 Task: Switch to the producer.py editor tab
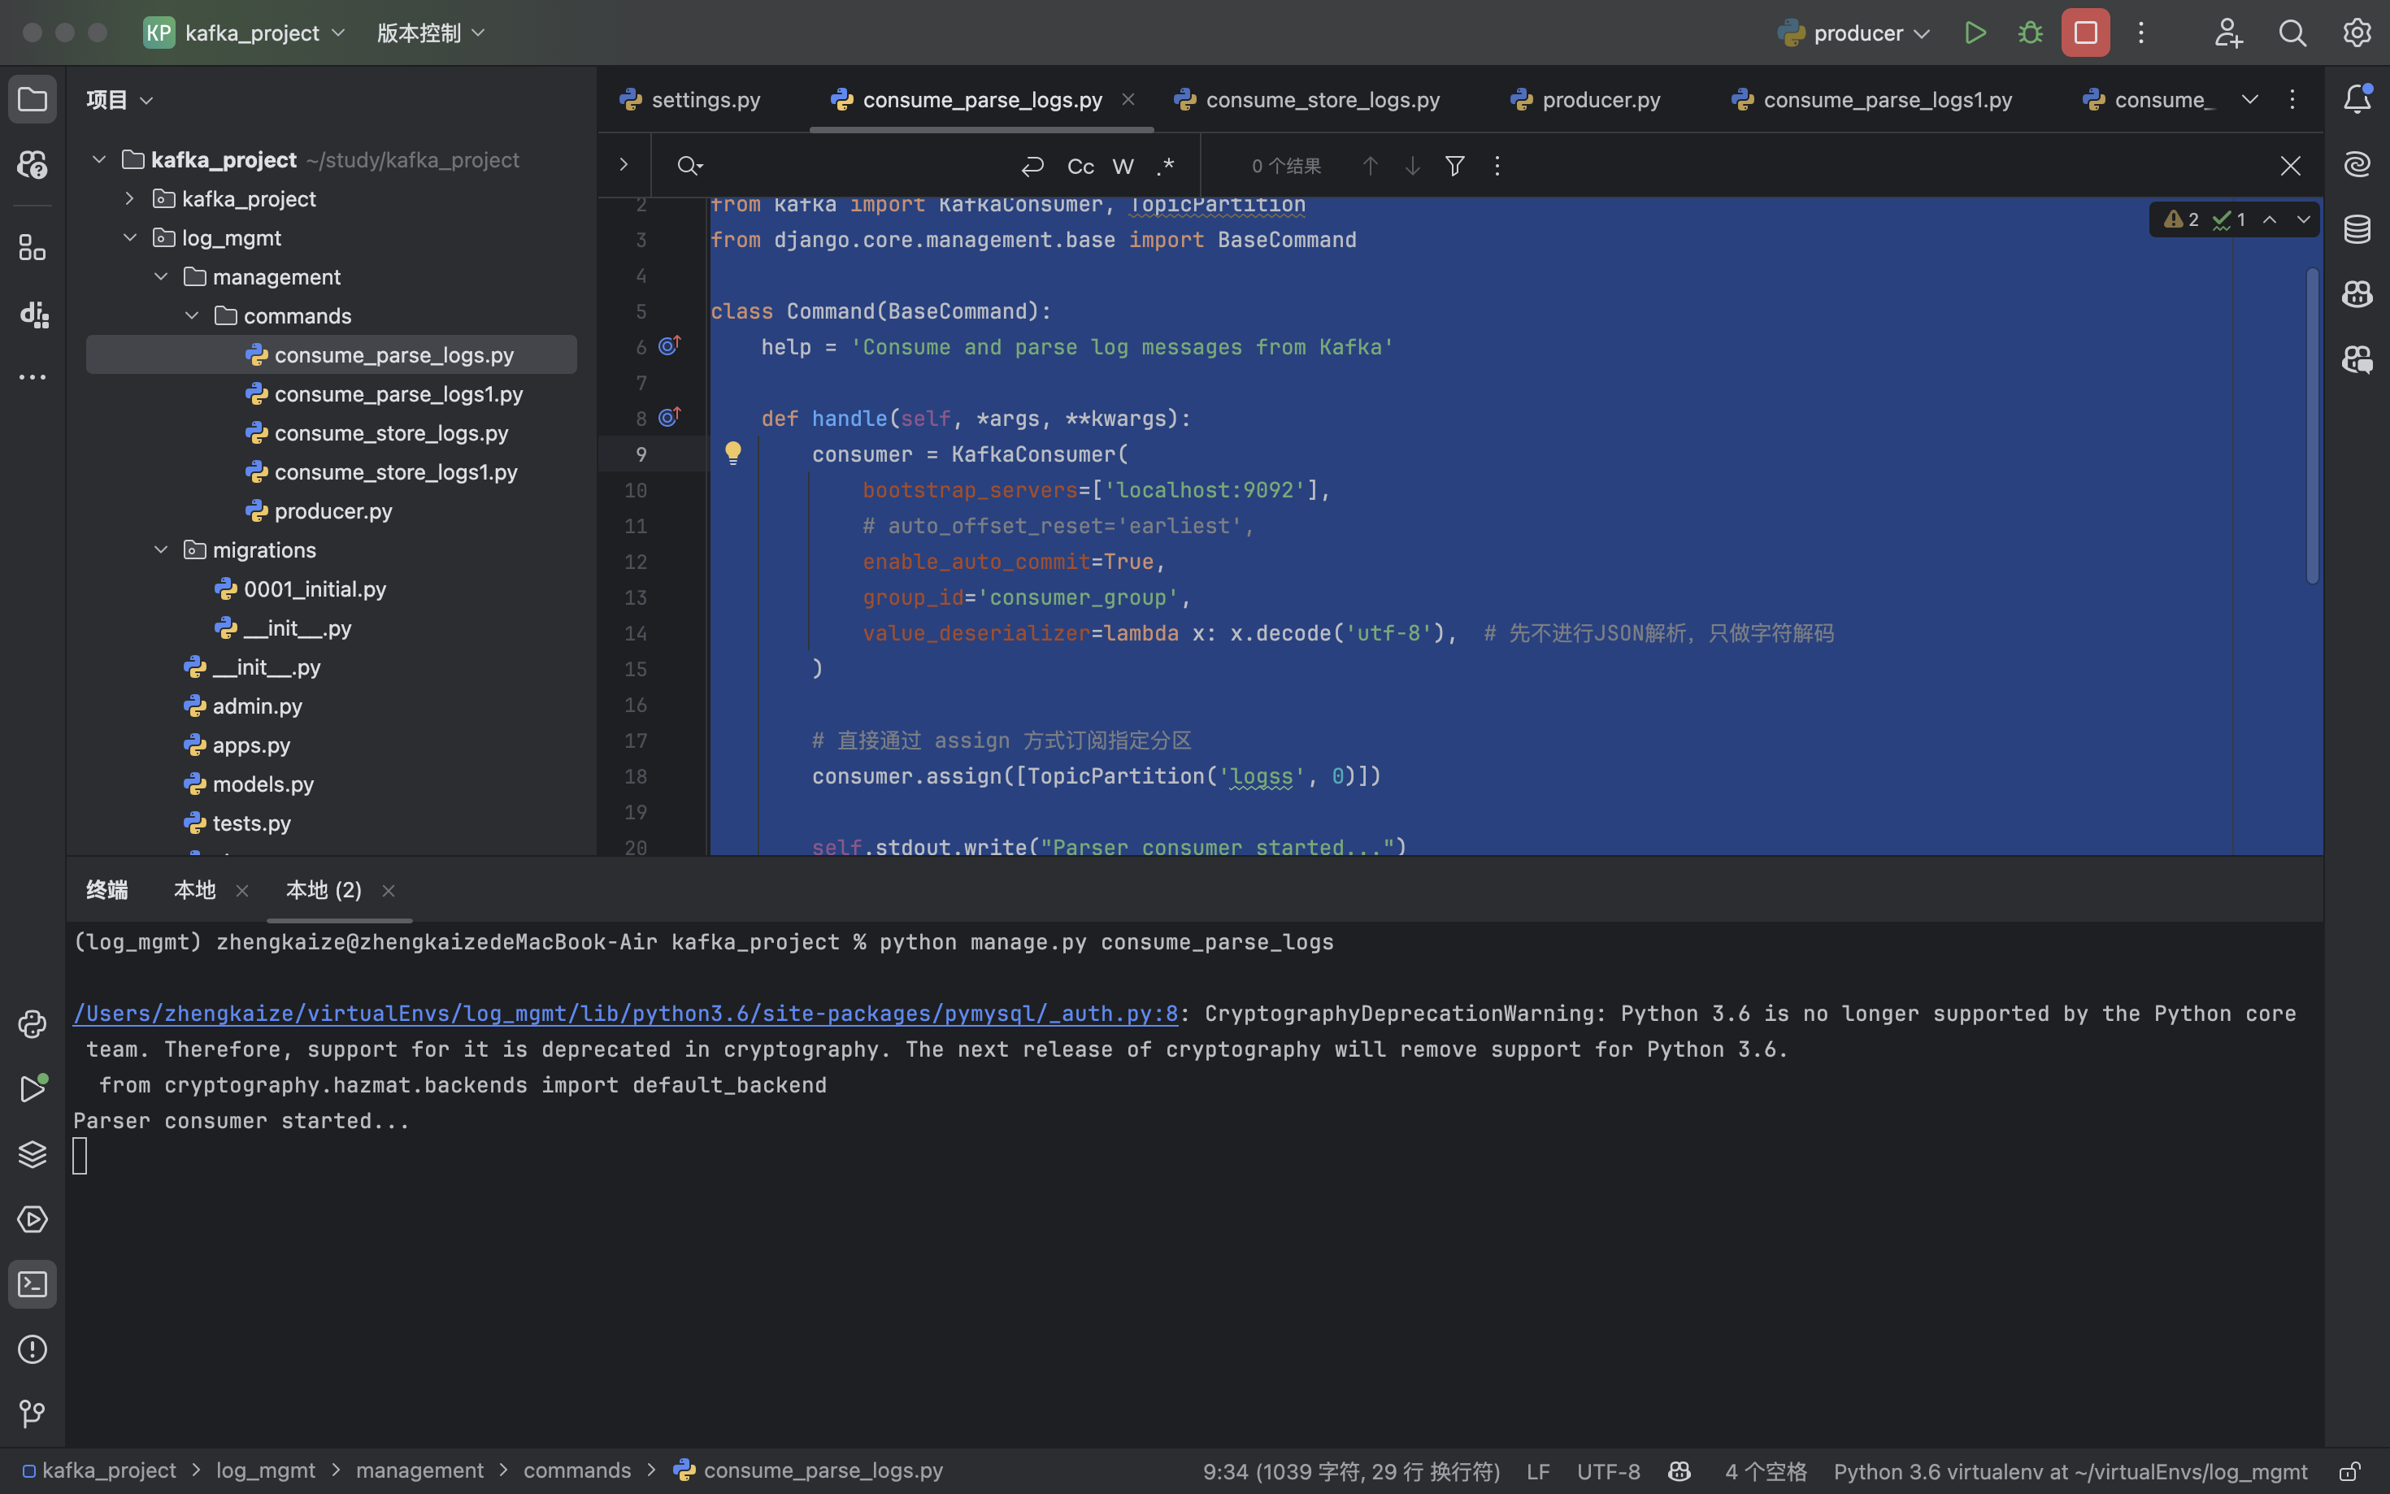1601,100
